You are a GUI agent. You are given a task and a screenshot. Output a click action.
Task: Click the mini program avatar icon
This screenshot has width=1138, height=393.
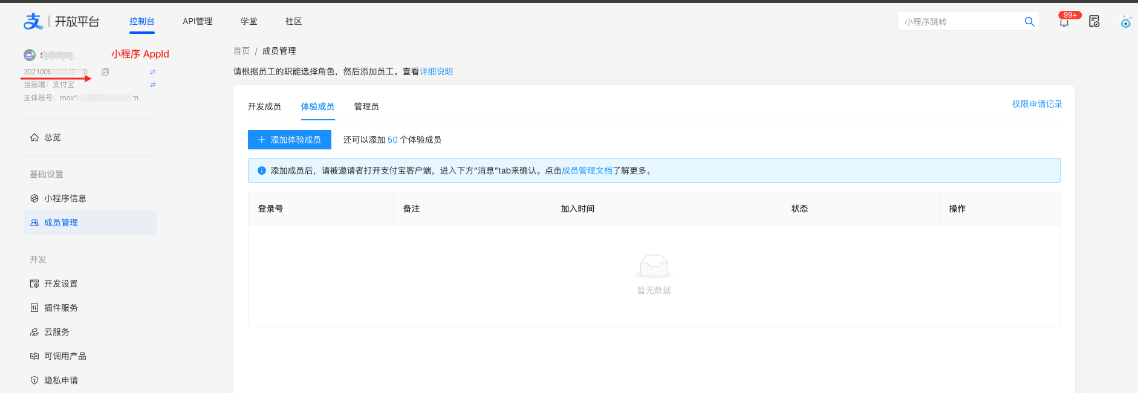point(30,55)
